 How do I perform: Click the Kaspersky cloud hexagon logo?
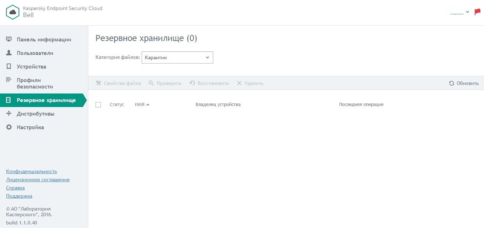(x=13, y=12)
